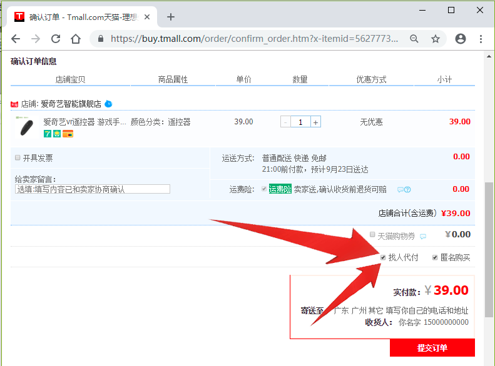Click the scrollbar up arrow
The height and width of the screenshot is (366, 495).
[x=489, y=56]
